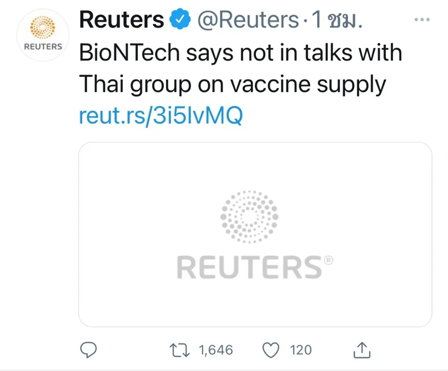This screenshot has width=448, height=371.
Task: Click the gray REUTERS wordmark in preview
Action: [x=249, y=267]
